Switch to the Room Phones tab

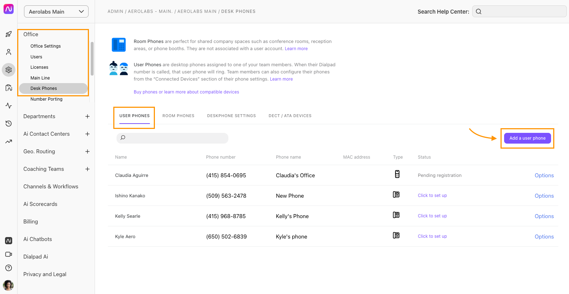pyautogui.click(x=179, y=116)
